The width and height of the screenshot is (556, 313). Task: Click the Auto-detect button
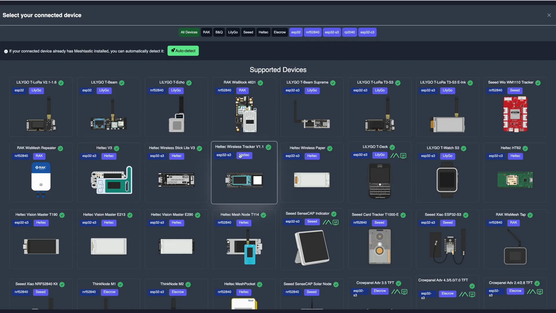tap(183, 51)
